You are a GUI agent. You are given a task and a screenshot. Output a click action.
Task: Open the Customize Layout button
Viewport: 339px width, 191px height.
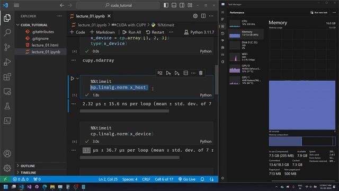pos(190,5)
